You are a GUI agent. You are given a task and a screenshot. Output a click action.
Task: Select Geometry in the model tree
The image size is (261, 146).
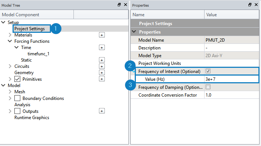pos(24,73)
